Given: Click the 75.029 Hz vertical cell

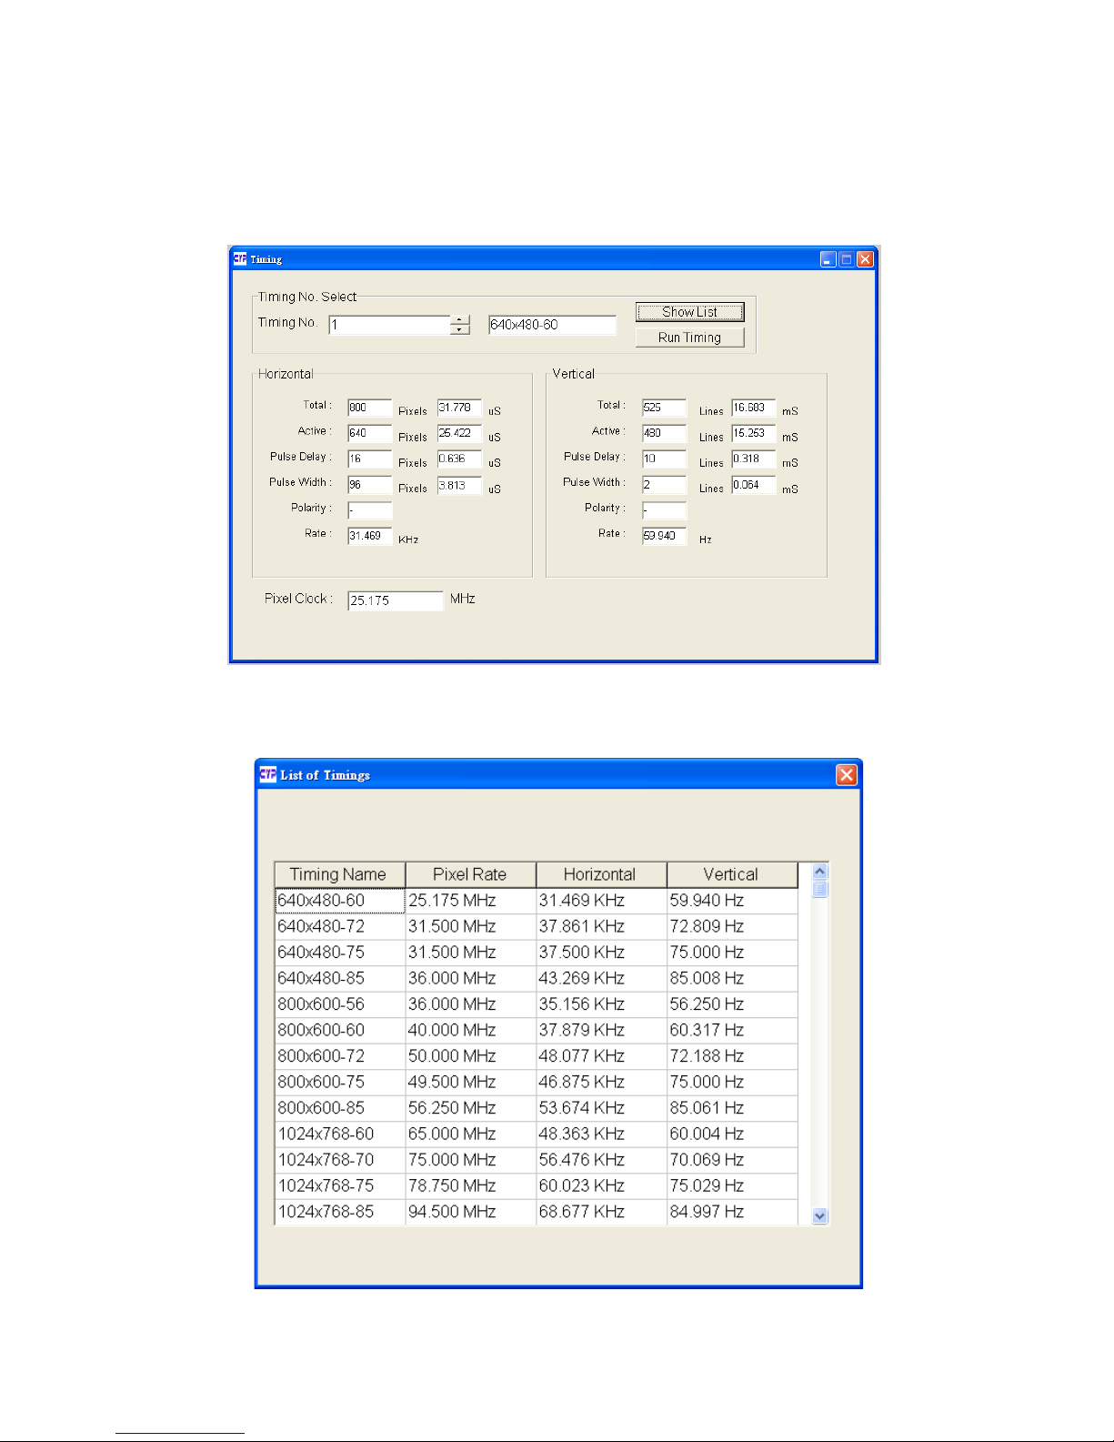Looking at the screenshot, I should 732,1185.
